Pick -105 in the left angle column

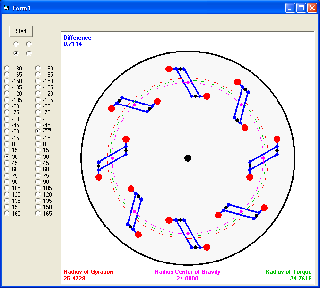tap(13, 100)
